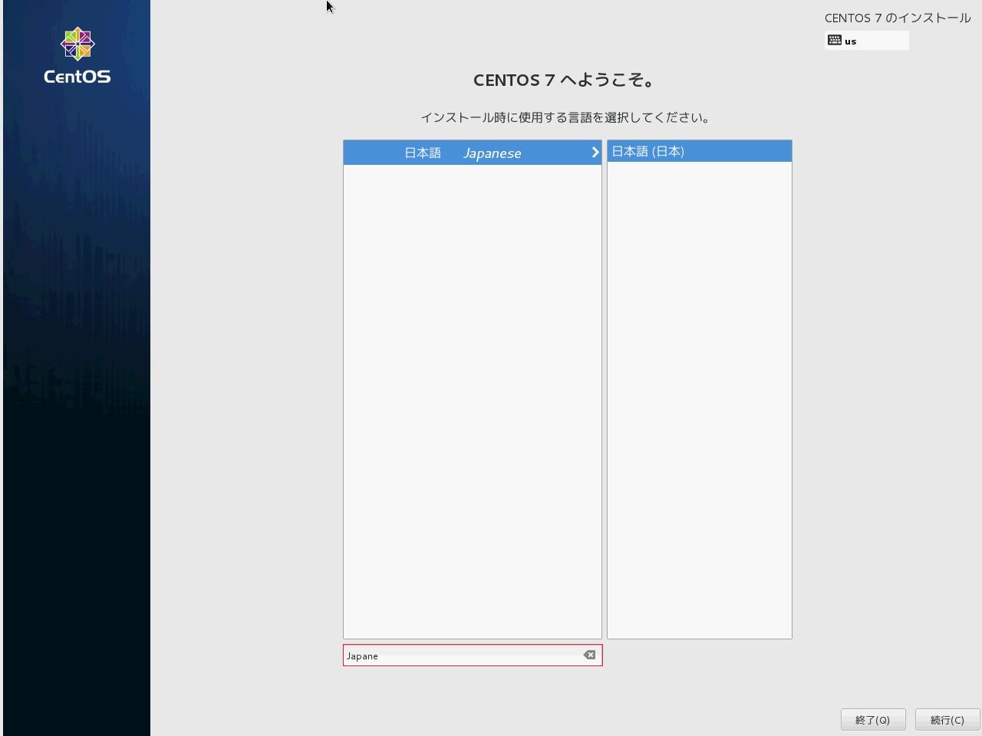982x736 pixels.
Task: Click the 'CENTOS 7 のインストール' title text
Action: [898, 18]
